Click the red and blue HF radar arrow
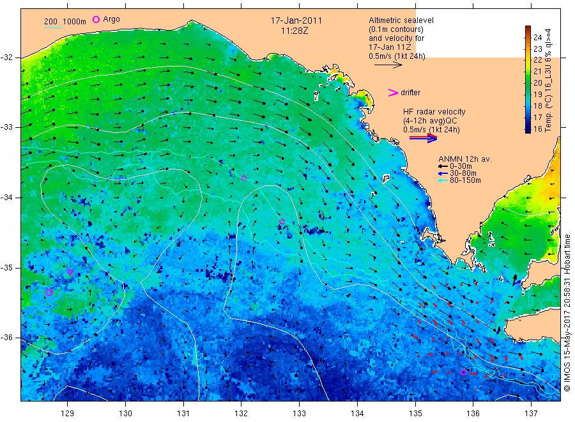Screen dimensions: 575x422 click(x=423, y=138)
